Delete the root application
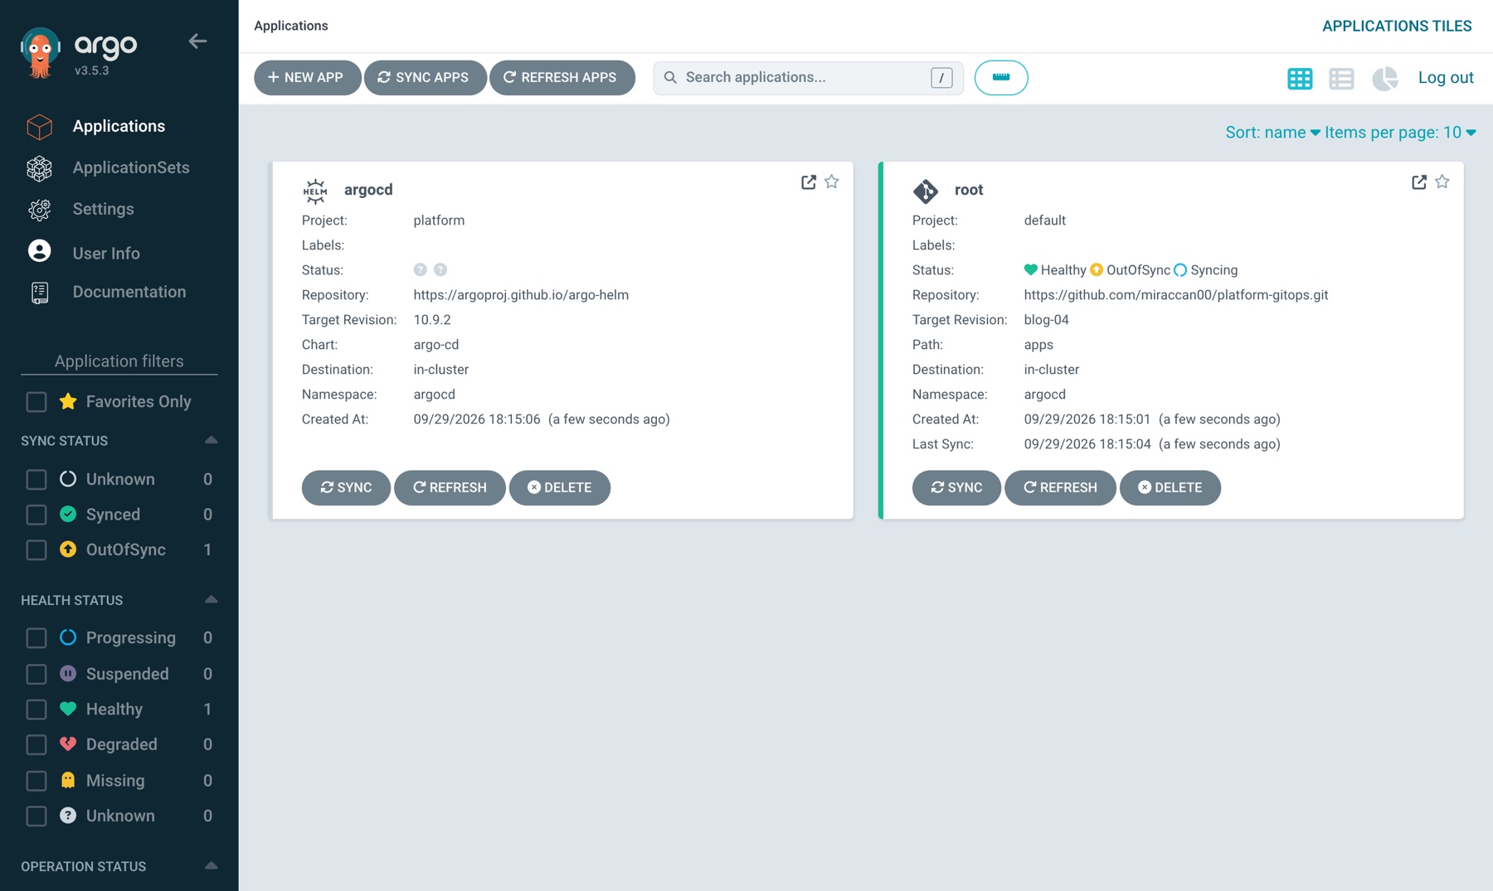Image resolution: width=1493 pixels, height=891 pixels. click(1170, 487)
